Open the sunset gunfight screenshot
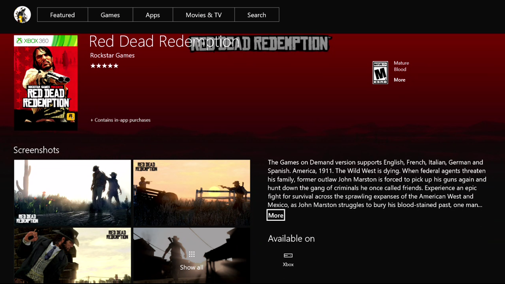 click(x=192, y=192)
